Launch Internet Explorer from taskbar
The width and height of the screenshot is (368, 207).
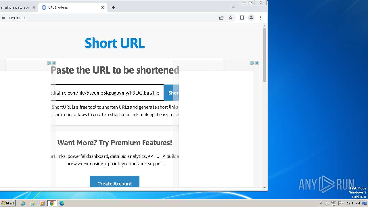coord(23,203)
